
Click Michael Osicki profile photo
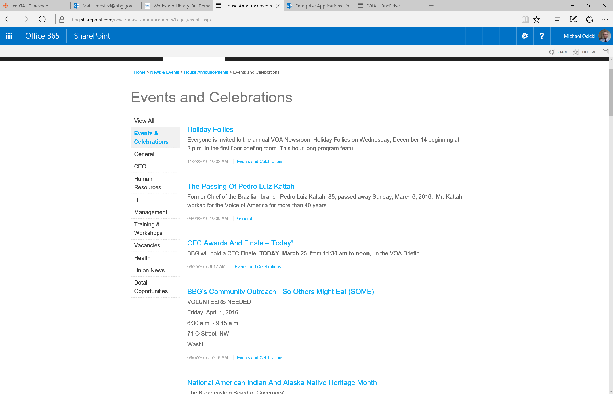click(604, 36)
